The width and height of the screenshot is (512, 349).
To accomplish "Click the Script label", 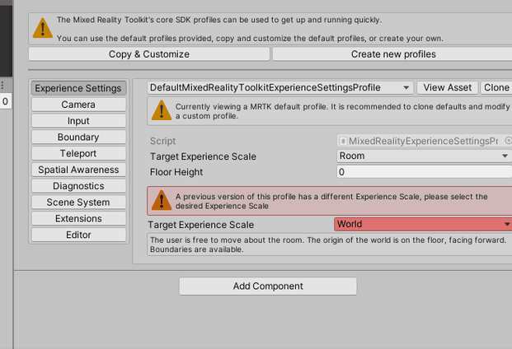I will [162, 141].
